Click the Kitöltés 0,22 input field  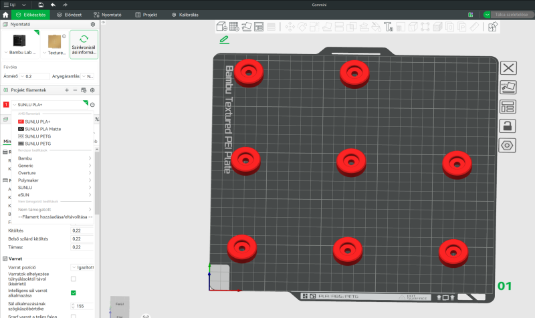point(82,230)
